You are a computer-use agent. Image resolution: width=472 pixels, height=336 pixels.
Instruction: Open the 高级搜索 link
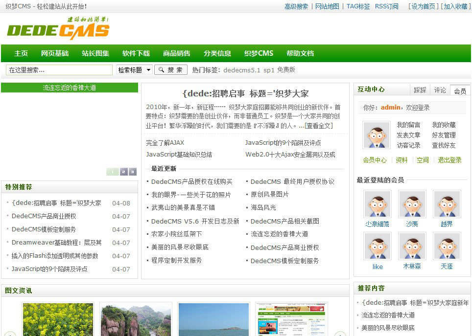pyautogui.click(x=296, y=6)
